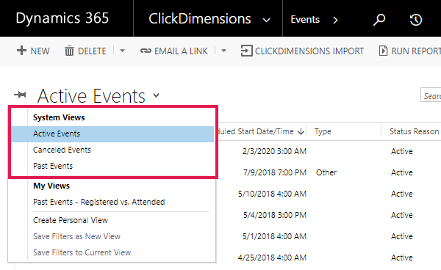The image size is (441, 270).
Task: Click the Events breadcrumb
Action: pyautogui.click(x=305, y=19)
